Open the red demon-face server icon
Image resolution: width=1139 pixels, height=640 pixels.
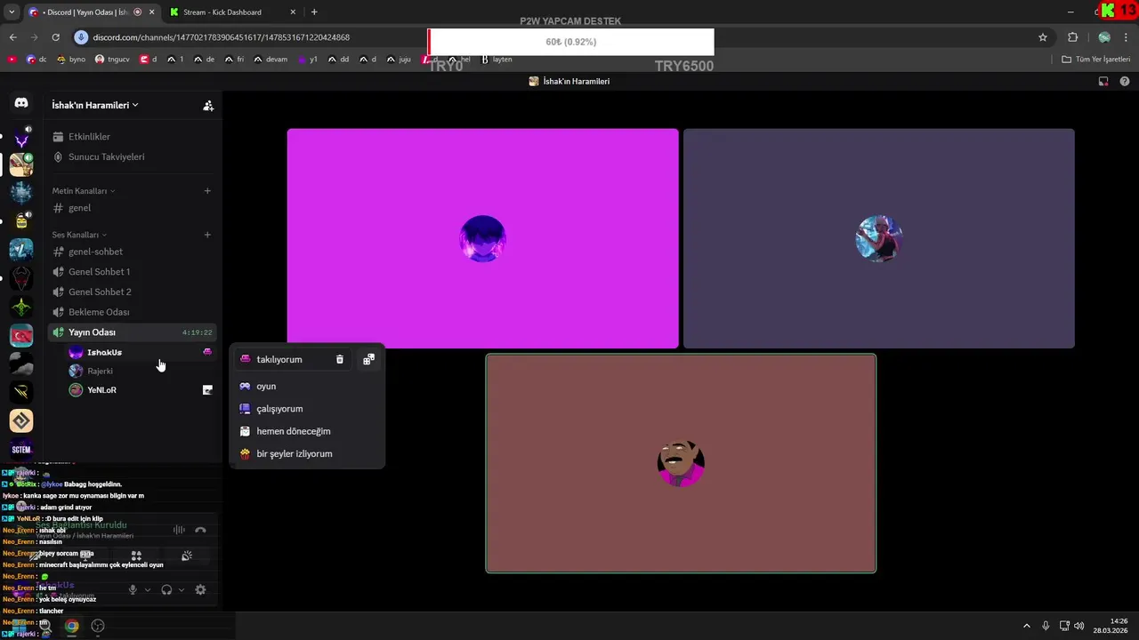coord(21,279)
